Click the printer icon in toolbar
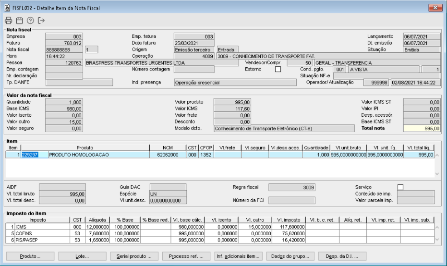 click(9, 21)
